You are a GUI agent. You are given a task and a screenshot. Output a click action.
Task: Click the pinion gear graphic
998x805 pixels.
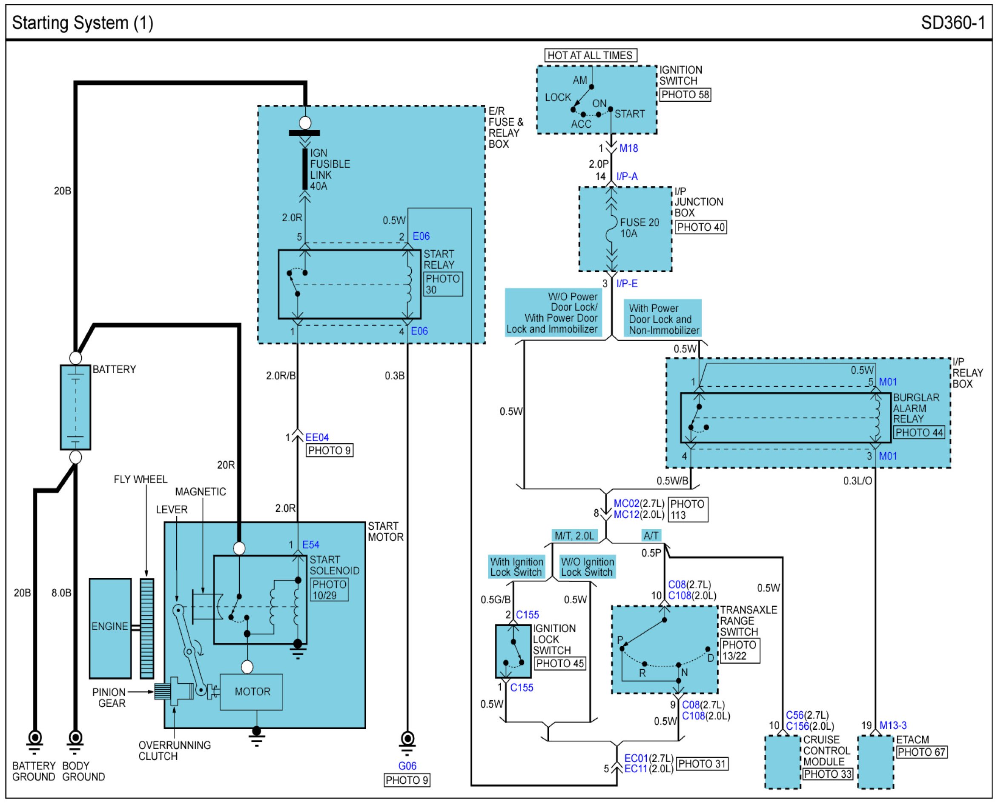[x=163, y=692]
